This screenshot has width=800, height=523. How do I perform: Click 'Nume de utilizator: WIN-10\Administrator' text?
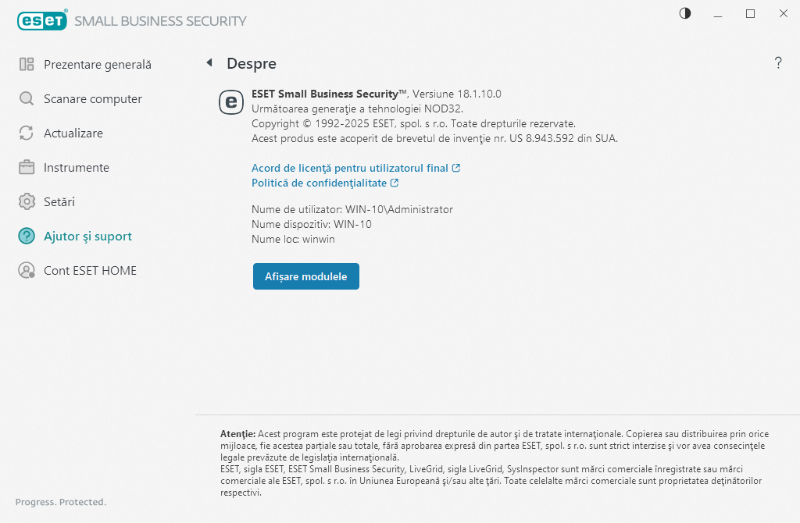352,209
